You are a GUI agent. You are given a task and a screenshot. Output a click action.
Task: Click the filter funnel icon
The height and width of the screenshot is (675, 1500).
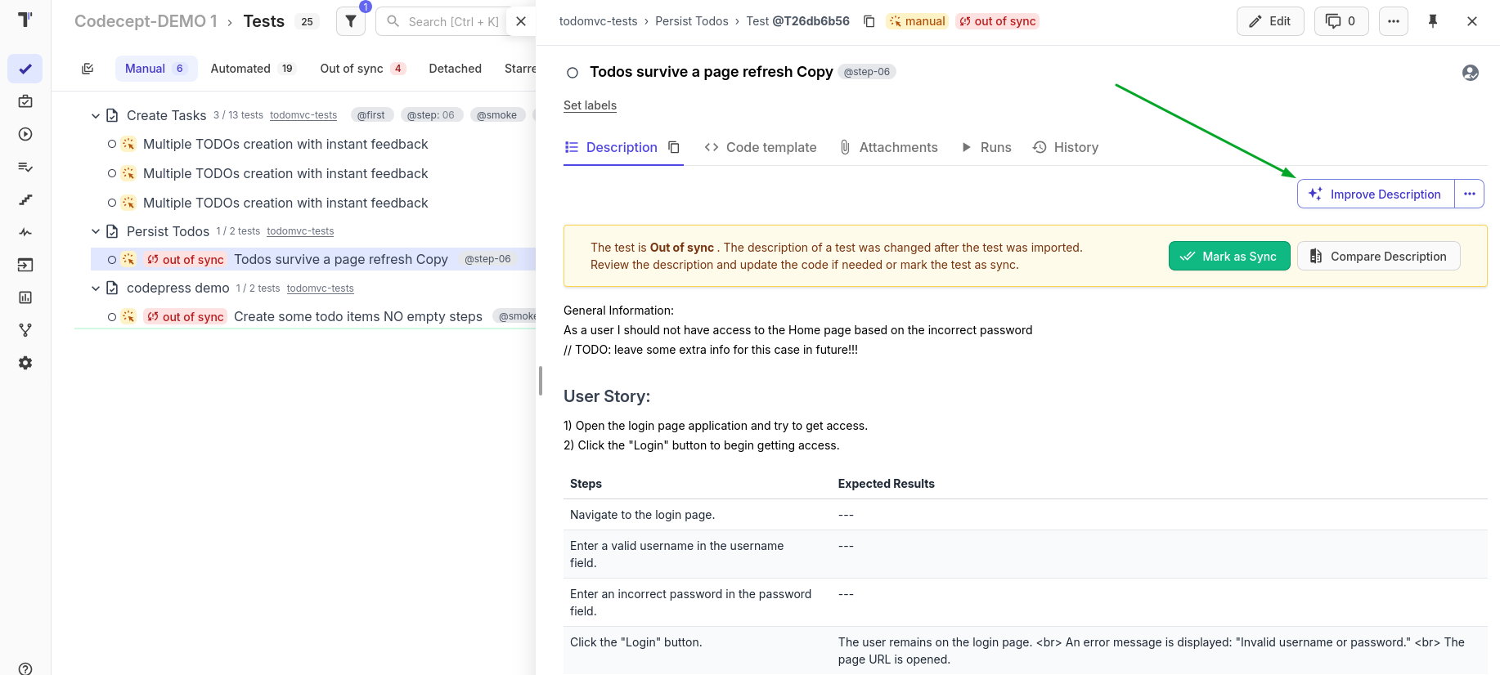(351, 21)
